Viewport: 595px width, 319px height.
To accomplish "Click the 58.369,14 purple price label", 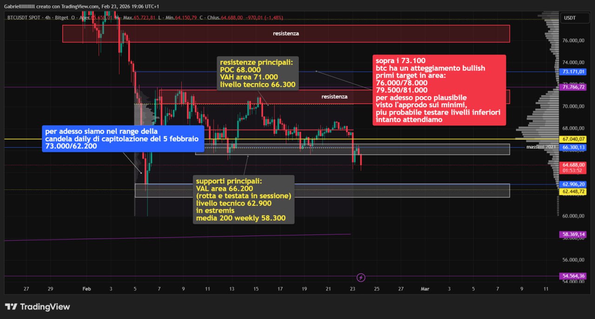I will click(x=573, y=234).
